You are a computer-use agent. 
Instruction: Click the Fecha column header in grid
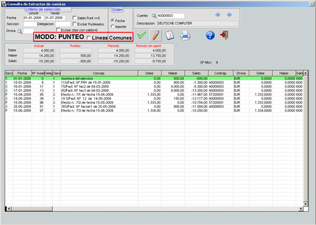[22, 73]
